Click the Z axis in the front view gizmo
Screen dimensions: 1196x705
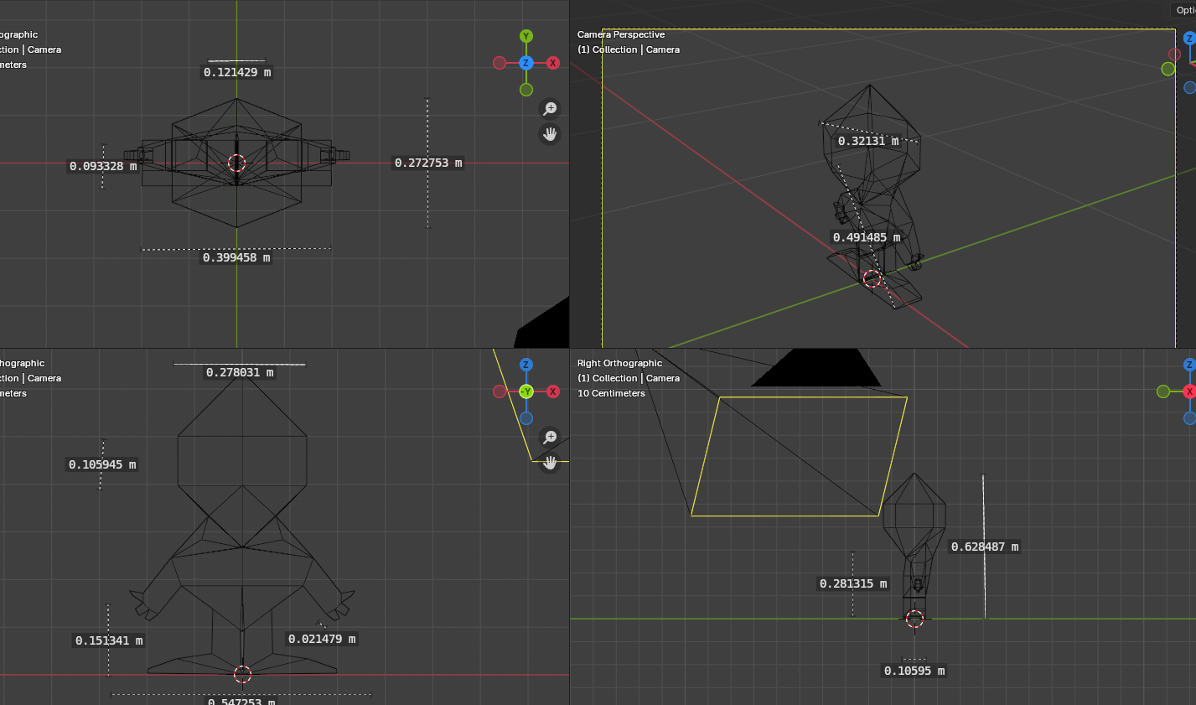coord(526,365)
